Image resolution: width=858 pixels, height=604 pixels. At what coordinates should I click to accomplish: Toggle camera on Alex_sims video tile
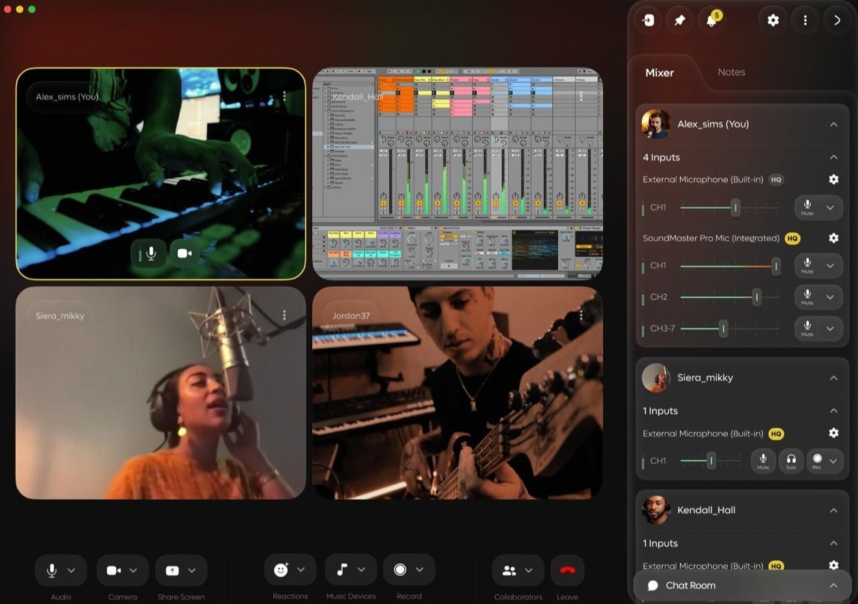(184, 253)
